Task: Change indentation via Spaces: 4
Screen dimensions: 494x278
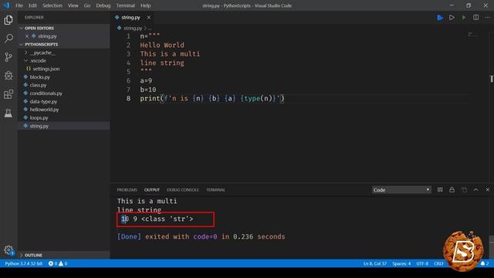Action: 401,263
